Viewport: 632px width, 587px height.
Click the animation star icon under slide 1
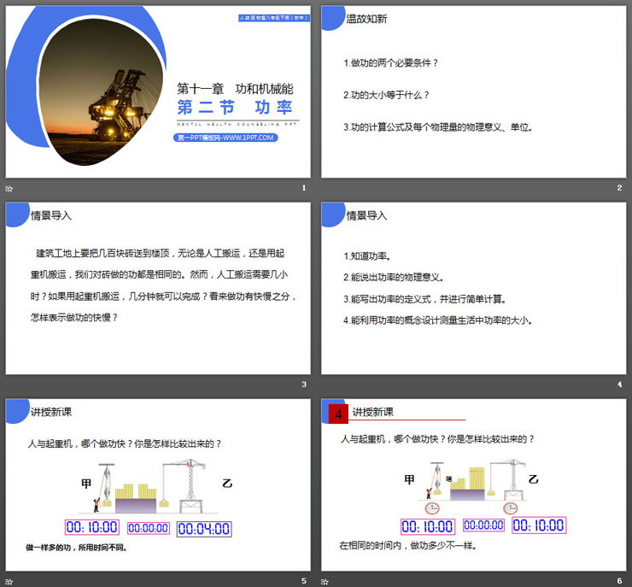[9, 188]
